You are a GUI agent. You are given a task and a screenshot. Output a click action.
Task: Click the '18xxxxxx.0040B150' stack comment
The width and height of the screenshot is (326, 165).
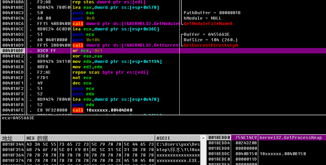(x=283, y=154)
